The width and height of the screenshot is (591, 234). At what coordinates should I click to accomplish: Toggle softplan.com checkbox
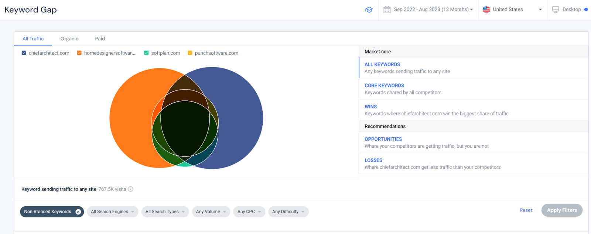point(146,53)
